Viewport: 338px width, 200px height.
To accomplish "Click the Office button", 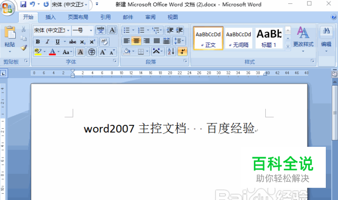I will pos(7,8).
